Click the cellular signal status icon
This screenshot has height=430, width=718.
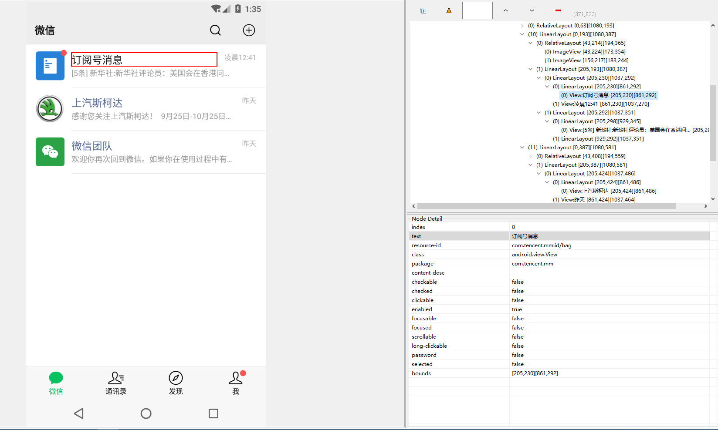[227, 9]
